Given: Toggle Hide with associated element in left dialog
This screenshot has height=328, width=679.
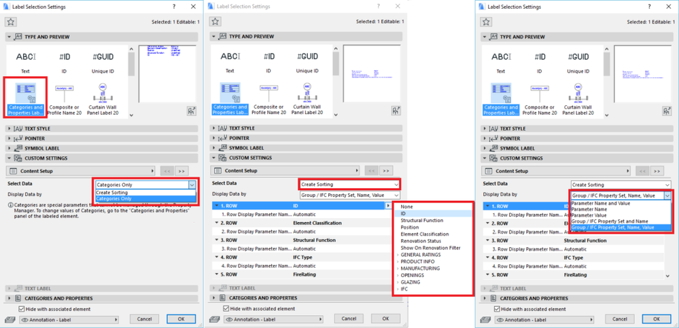Looking at the screenshot, I should pyautogui.click(x=21, y=310).
